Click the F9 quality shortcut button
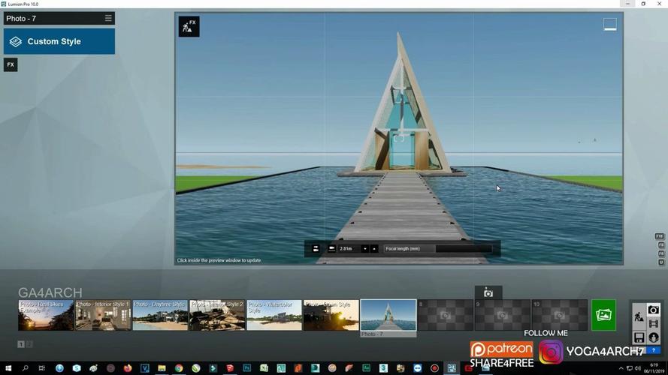The height and width of the screenshot is (375, 668). coord(661,245)
